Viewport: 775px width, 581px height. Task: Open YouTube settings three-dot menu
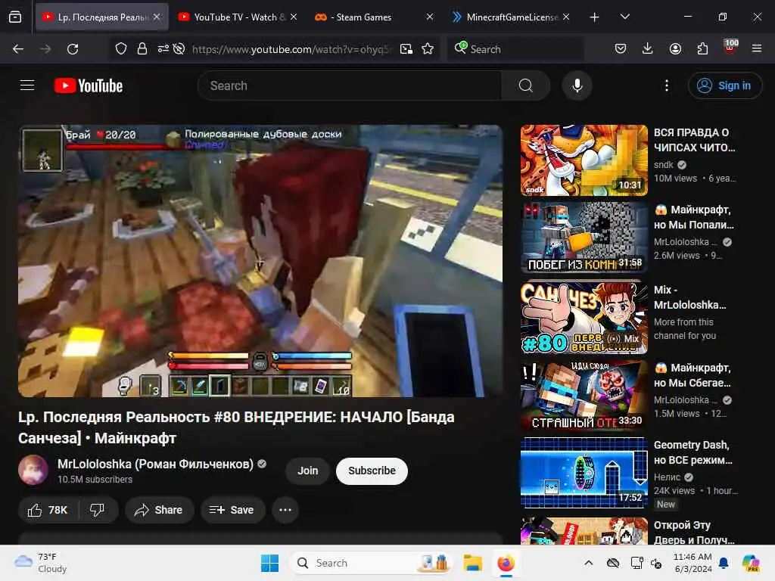667,85
